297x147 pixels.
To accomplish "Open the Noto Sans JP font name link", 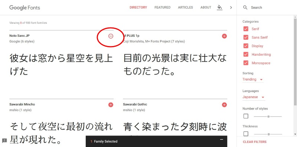I will (19, 36).
